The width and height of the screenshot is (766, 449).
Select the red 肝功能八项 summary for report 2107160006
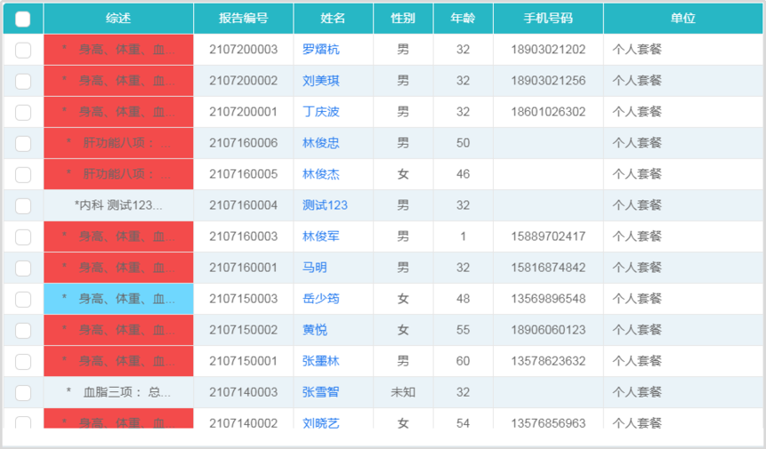pos(118,143)
